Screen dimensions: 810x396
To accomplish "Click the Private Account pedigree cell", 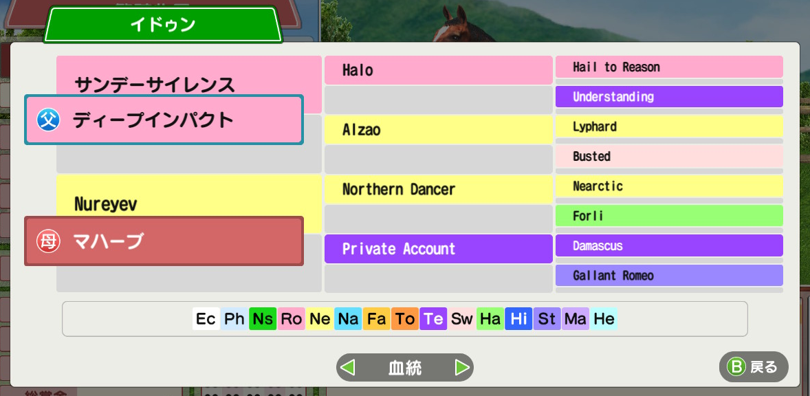I will pyautogui.click(x=439, y=249).
